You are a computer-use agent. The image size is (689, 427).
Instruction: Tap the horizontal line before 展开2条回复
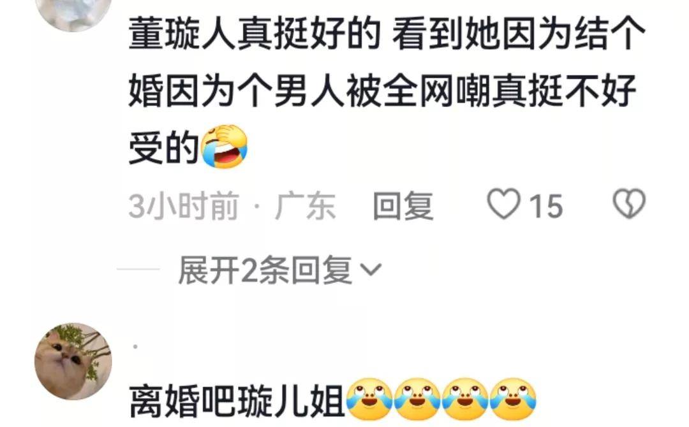click(x=138, y=269)
